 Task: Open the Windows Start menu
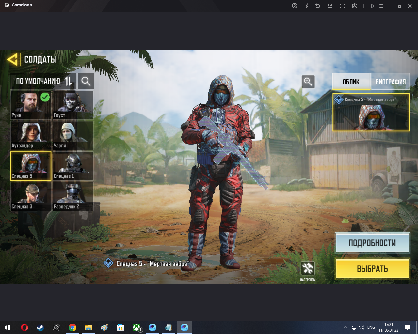click(8, 327)
